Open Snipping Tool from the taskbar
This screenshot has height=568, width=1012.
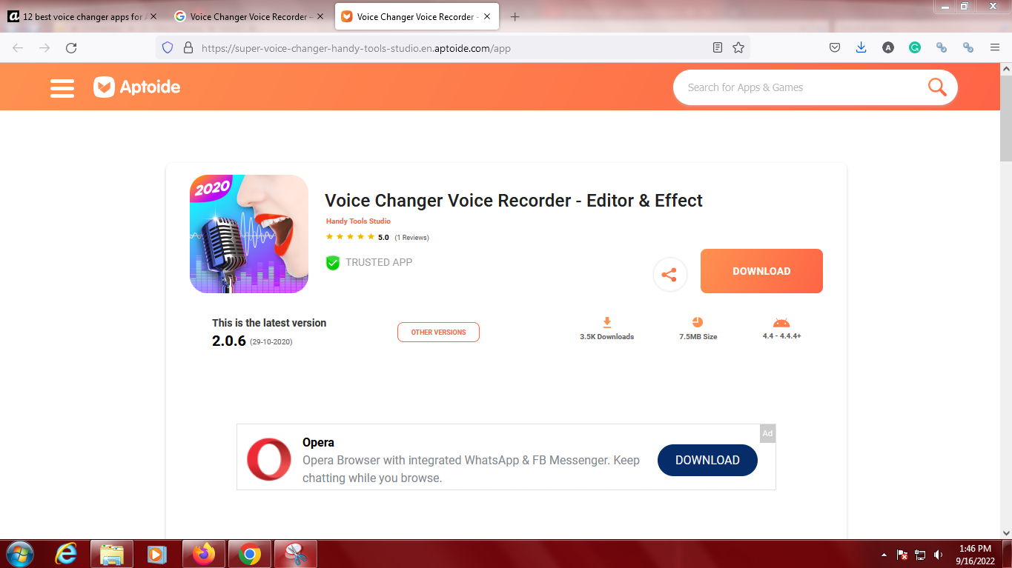(295, 554)
